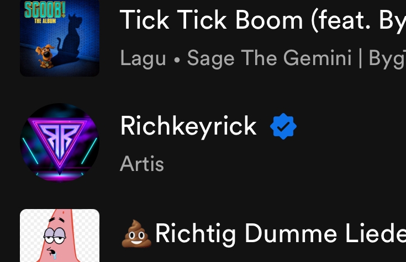Click Patrick Star's drooling face image

[55, 239]
